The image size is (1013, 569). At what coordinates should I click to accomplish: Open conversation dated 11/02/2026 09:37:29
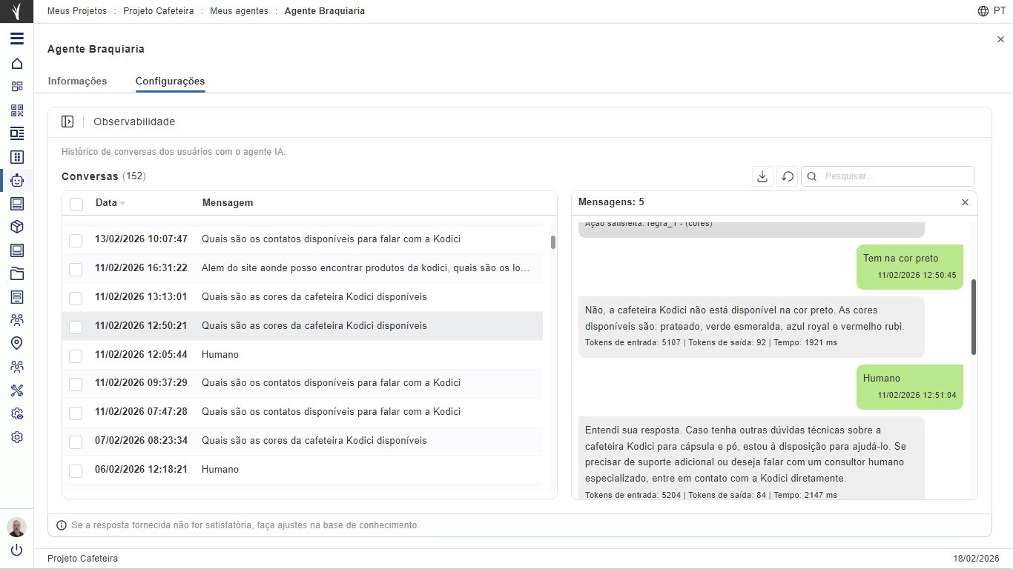(x=303, y=383)
